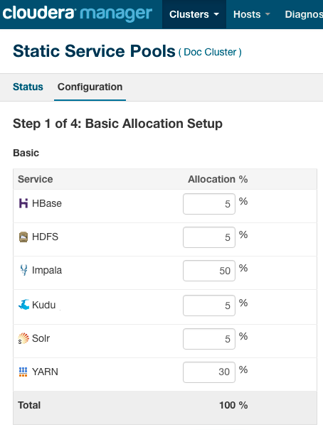Open the Diagnostics menu
This screenshot has height=432, width=323.
[x=303, y=14]
